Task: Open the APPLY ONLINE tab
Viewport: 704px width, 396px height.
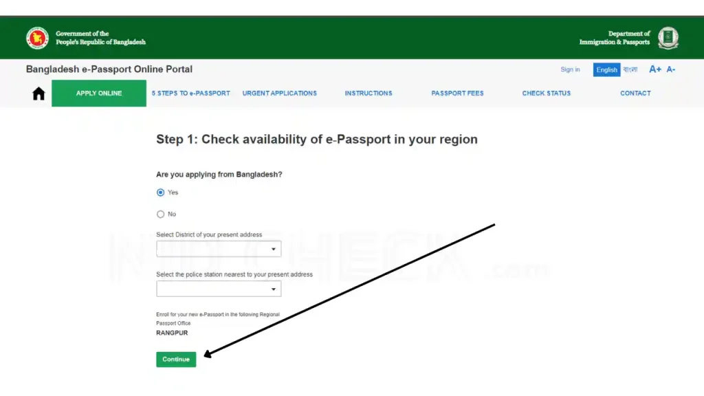Action: pyautogui.click(x=99, y=93)
